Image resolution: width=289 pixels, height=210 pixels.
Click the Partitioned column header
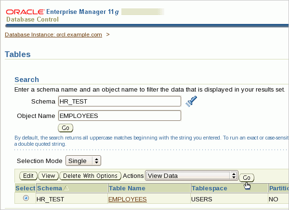[279, 188]
